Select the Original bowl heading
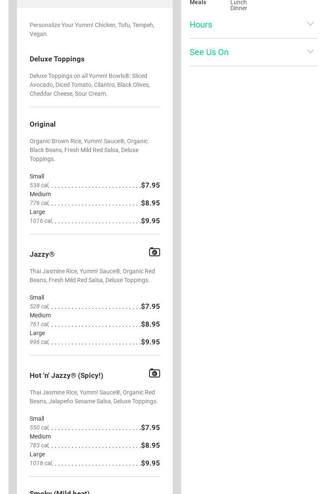Screen dimensions: 326x494 43,124
